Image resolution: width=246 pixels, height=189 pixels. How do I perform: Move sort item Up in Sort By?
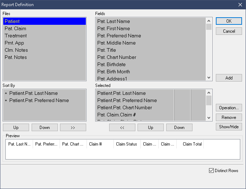pos(16,128)
